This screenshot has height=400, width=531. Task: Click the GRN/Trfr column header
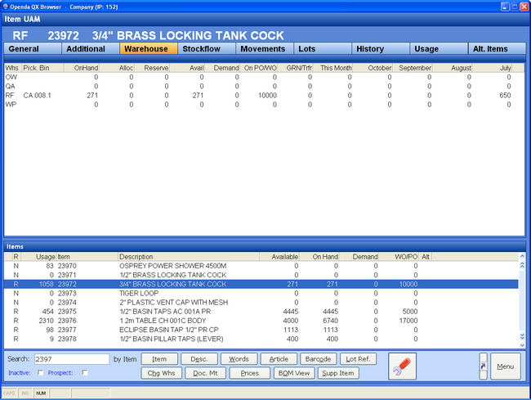point(296,68)
